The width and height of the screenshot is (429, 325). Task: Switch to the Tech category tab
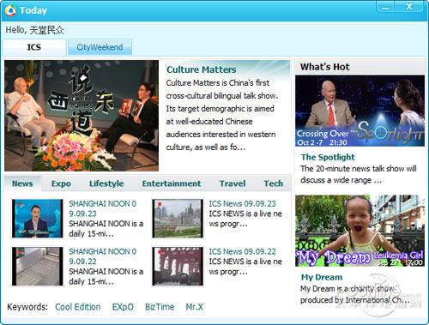pos(274,184)
